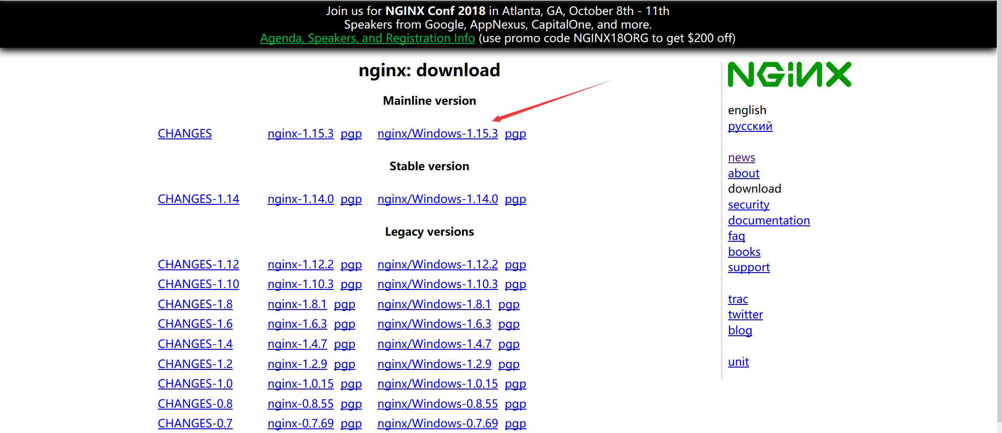Open CHANGES-1.14 link
This screenshot has width=1002, height=433.
pos(198,199)
